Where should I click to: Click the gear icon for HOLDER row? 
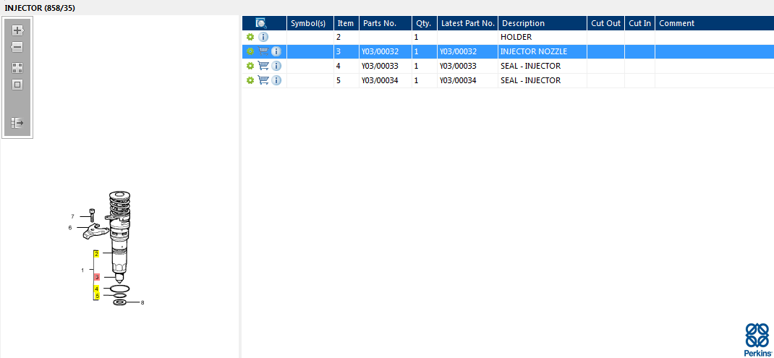pyautogui.click(x=250, y=37)
